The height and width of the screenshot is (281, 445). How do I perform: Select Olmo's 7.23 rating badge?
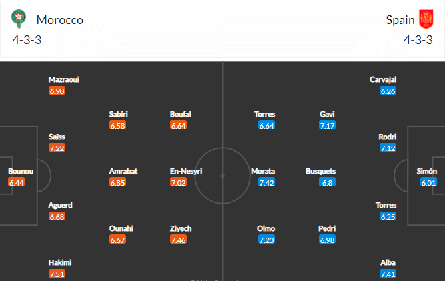tap(266, 240)
